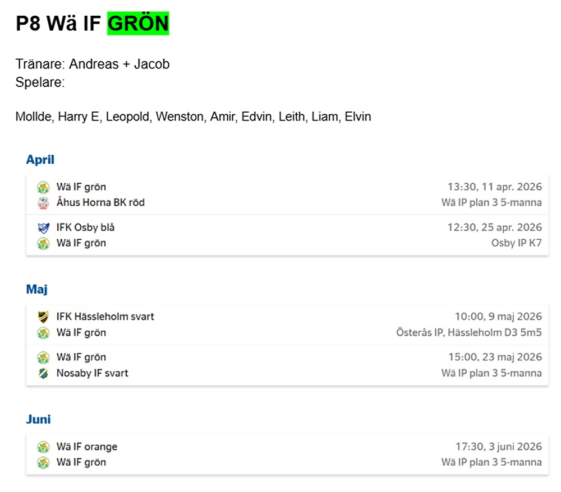
Task: Open the Nosaby IF svart team link
Action: tap(92, 373)
